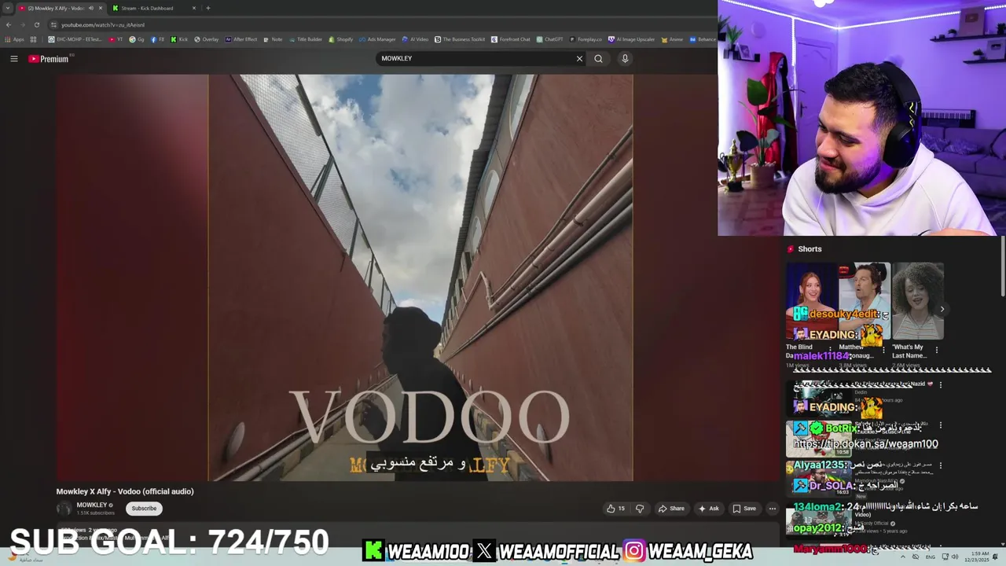Open the Anime bookmark folder
Viewport: 1006px width, 566px height.
[x=670, y=39]
